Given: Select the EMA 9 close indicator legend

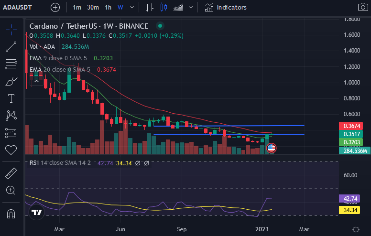Looking at the screenshot, I should click(x=58, y=58).
